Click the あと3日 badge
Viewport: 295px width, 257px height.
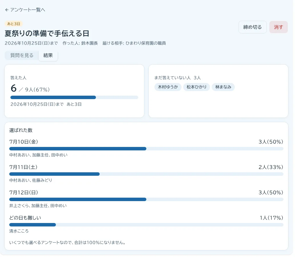pos(14,24)
